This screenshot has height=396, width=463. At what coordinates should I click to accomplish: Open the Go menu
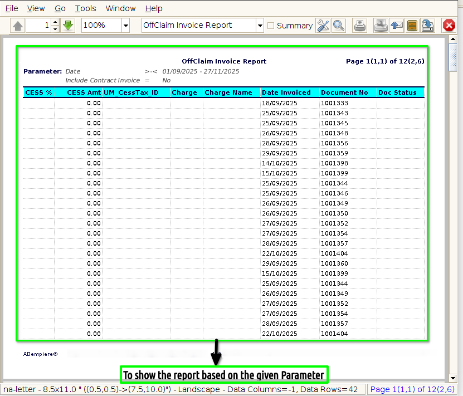pos(60,8)
